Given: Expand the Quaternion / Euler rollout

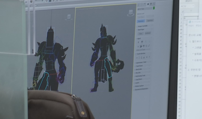Looking at the screenshot, I should [x=141, y=62].
